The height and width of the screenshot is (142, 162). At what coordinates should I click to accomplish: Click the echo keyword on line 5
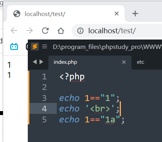tap(69, 120)
